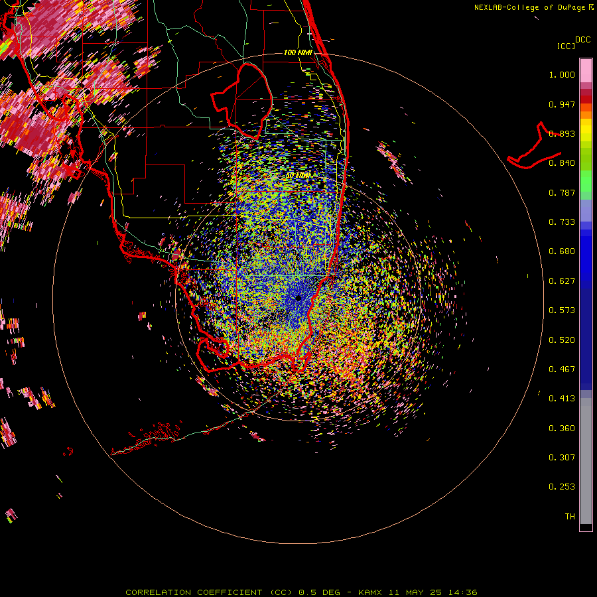The height and width of the screenshot is (597, 597).
Task: Select the 0.573 color scale value
Action: pyautogui.click(x=562, y=310)
